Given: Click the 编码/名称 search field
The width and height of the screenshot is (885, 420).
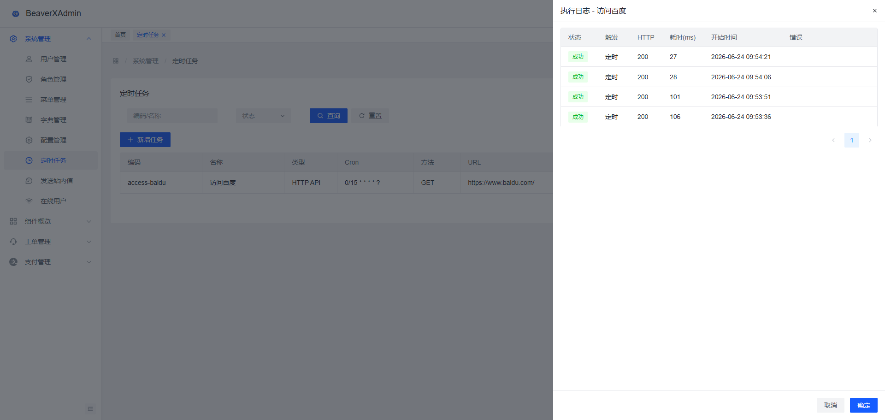Looking at the screenshot, I should [172, 116].
